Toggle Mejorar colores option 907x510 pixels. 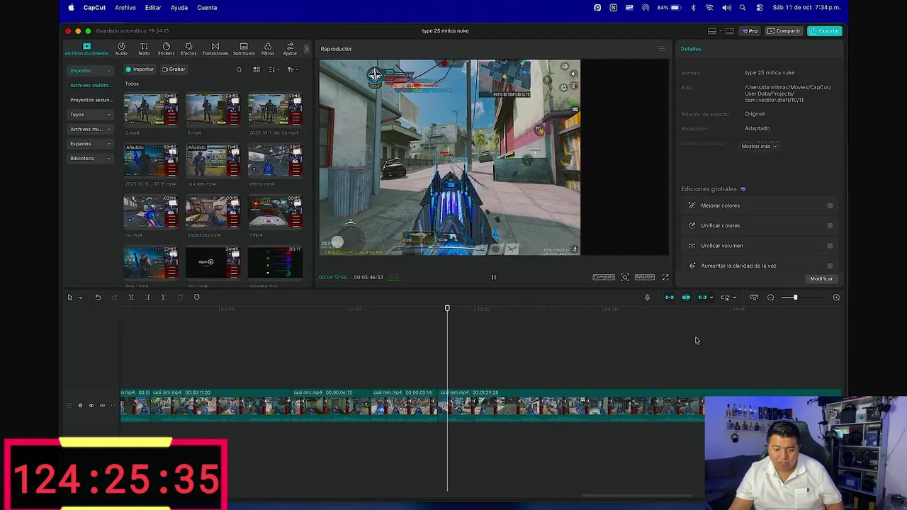830,205
